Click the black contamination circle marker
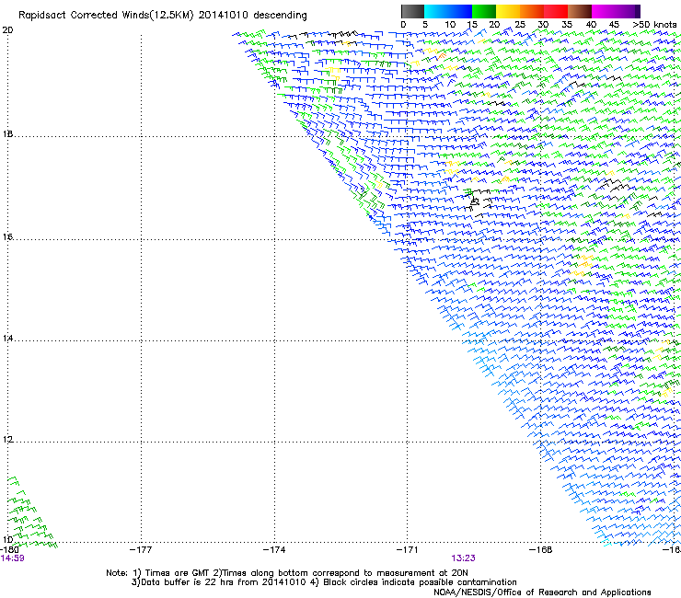This screenshot has width=681, height=598. 475,201
